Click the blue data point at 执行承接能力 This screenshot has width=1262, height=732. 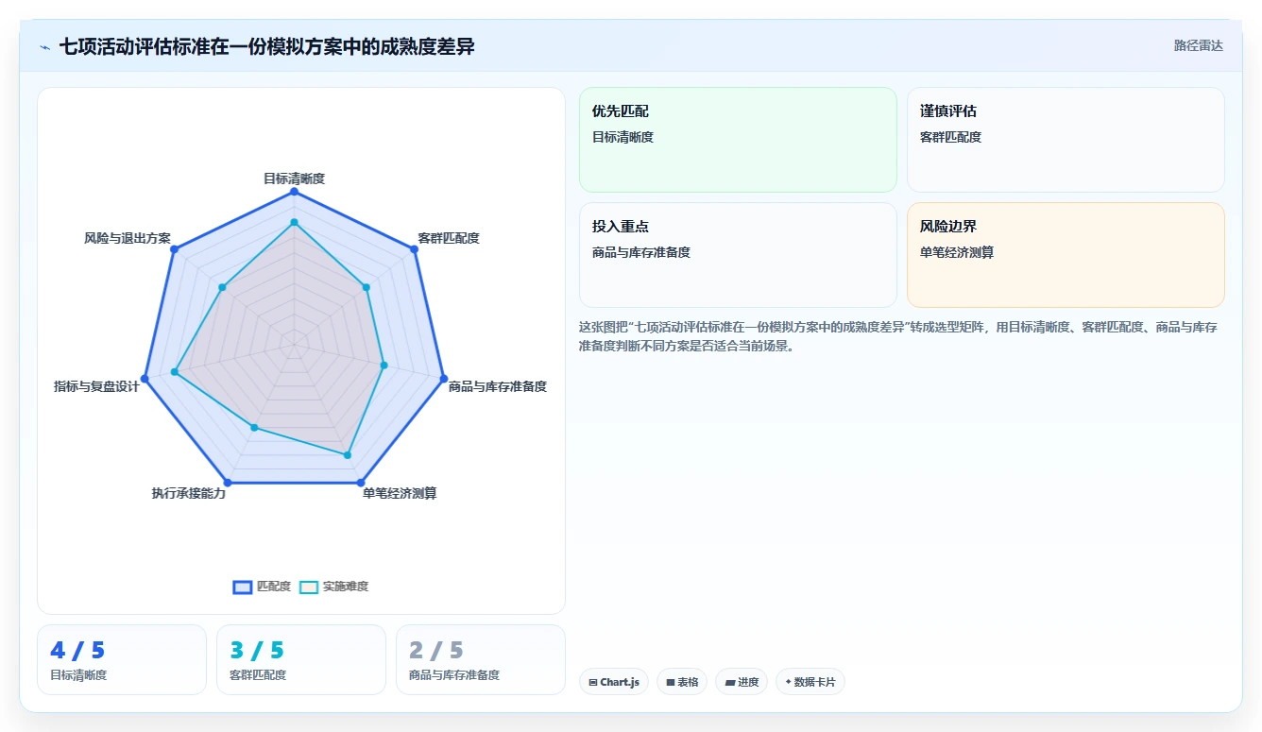coord(228,483)
